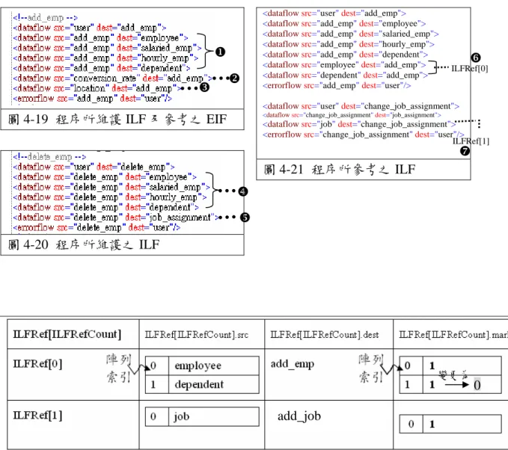Screen dimensions: 508x450
Task: Click add_emp in the dest column
Action: [293, 364]
